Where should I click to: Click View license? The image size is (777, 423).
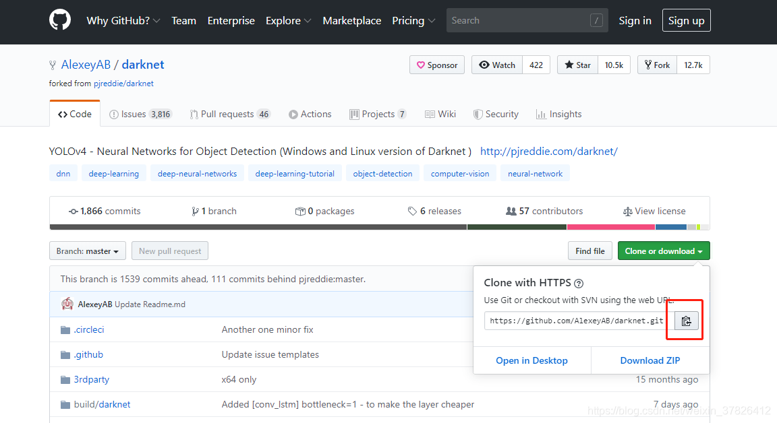coord(654,211)
